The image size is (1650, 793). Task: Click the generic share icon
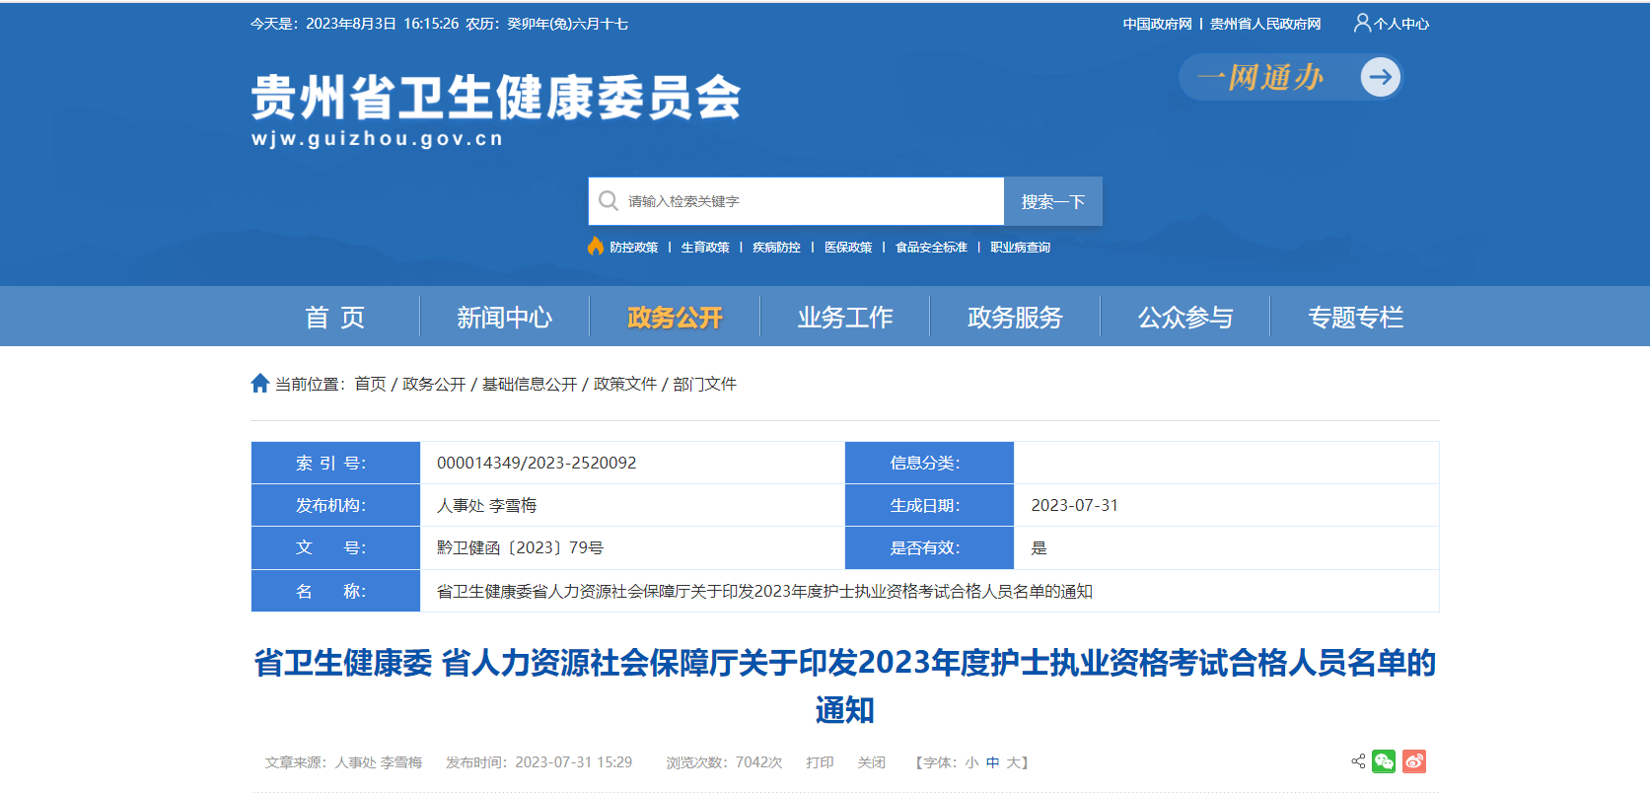pyautogui.click(x=1358, y=761)
